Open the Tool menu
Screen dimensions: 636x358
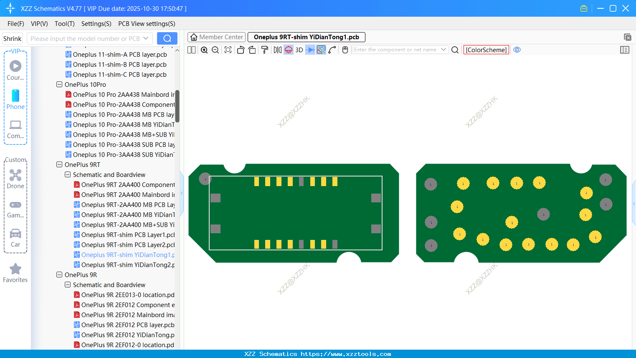pos(65,24)
